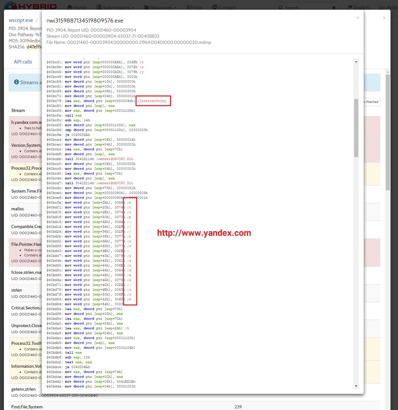Image resolution: width=398 pixels, height=410 pixels.
Task: Click code line @40bc79 lea eax
Action: tap(106, 101)
